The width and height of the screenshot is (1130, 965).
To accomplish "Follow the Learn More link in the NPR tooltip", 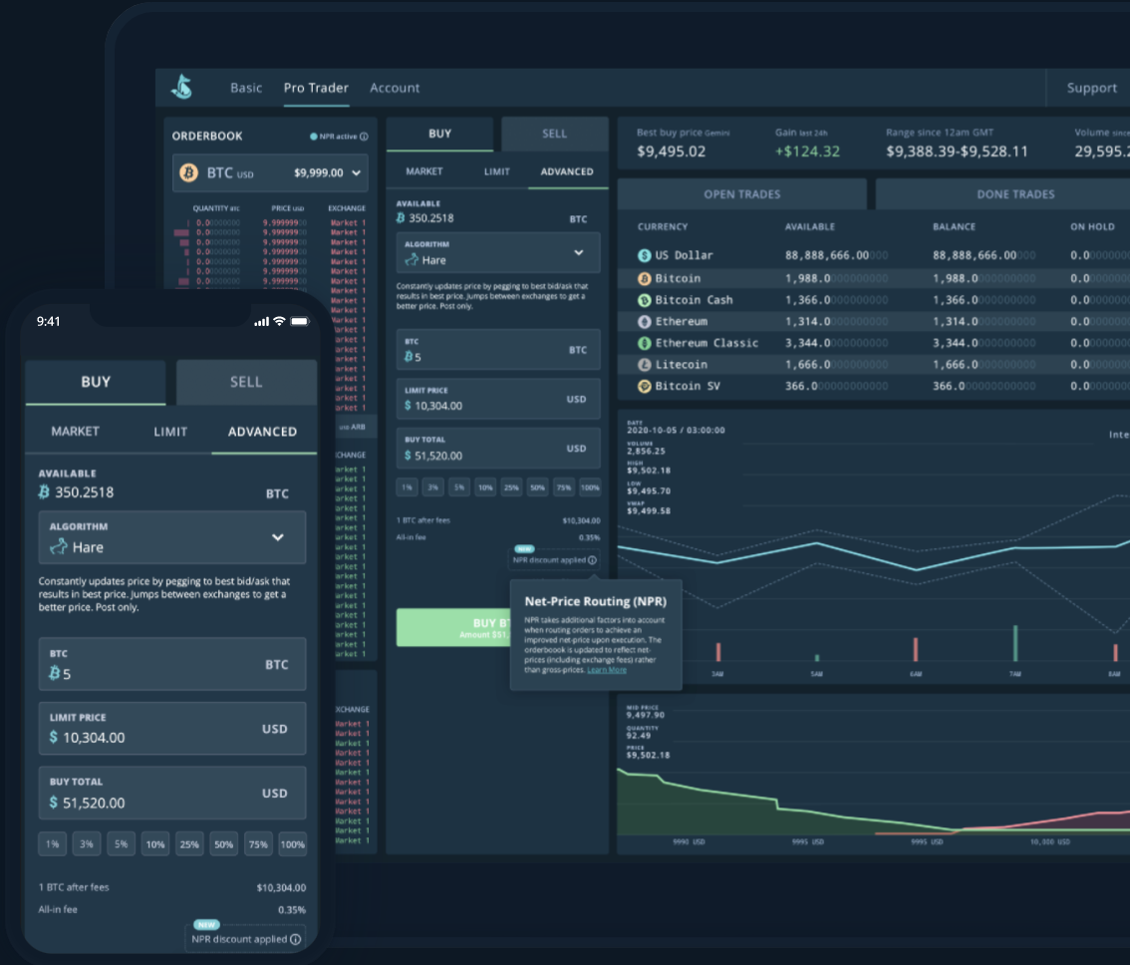I will 607,670.
